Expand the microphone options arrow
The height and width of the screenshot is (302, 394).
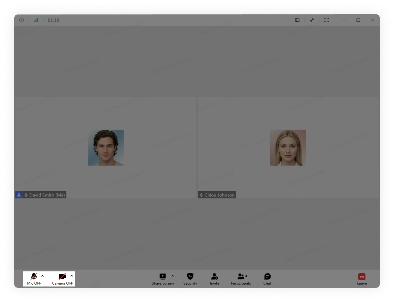tap(42, 276)
